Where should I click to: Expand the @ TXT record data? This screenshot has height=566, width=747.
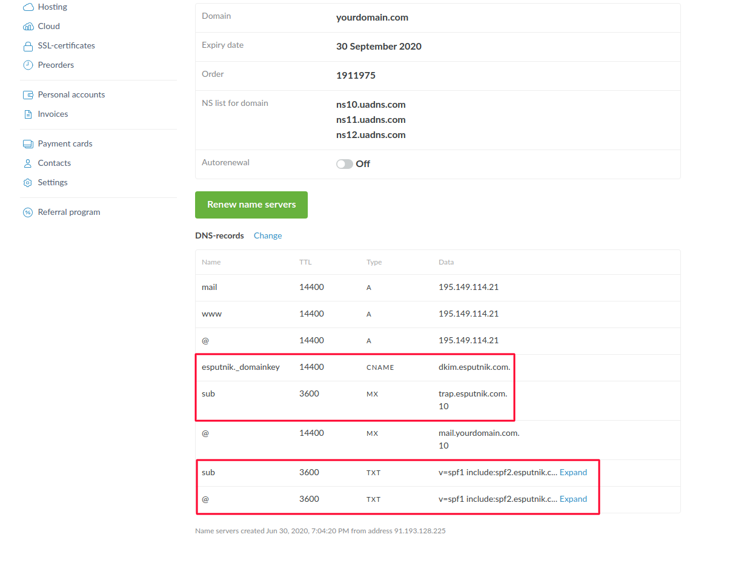point(573,499)
